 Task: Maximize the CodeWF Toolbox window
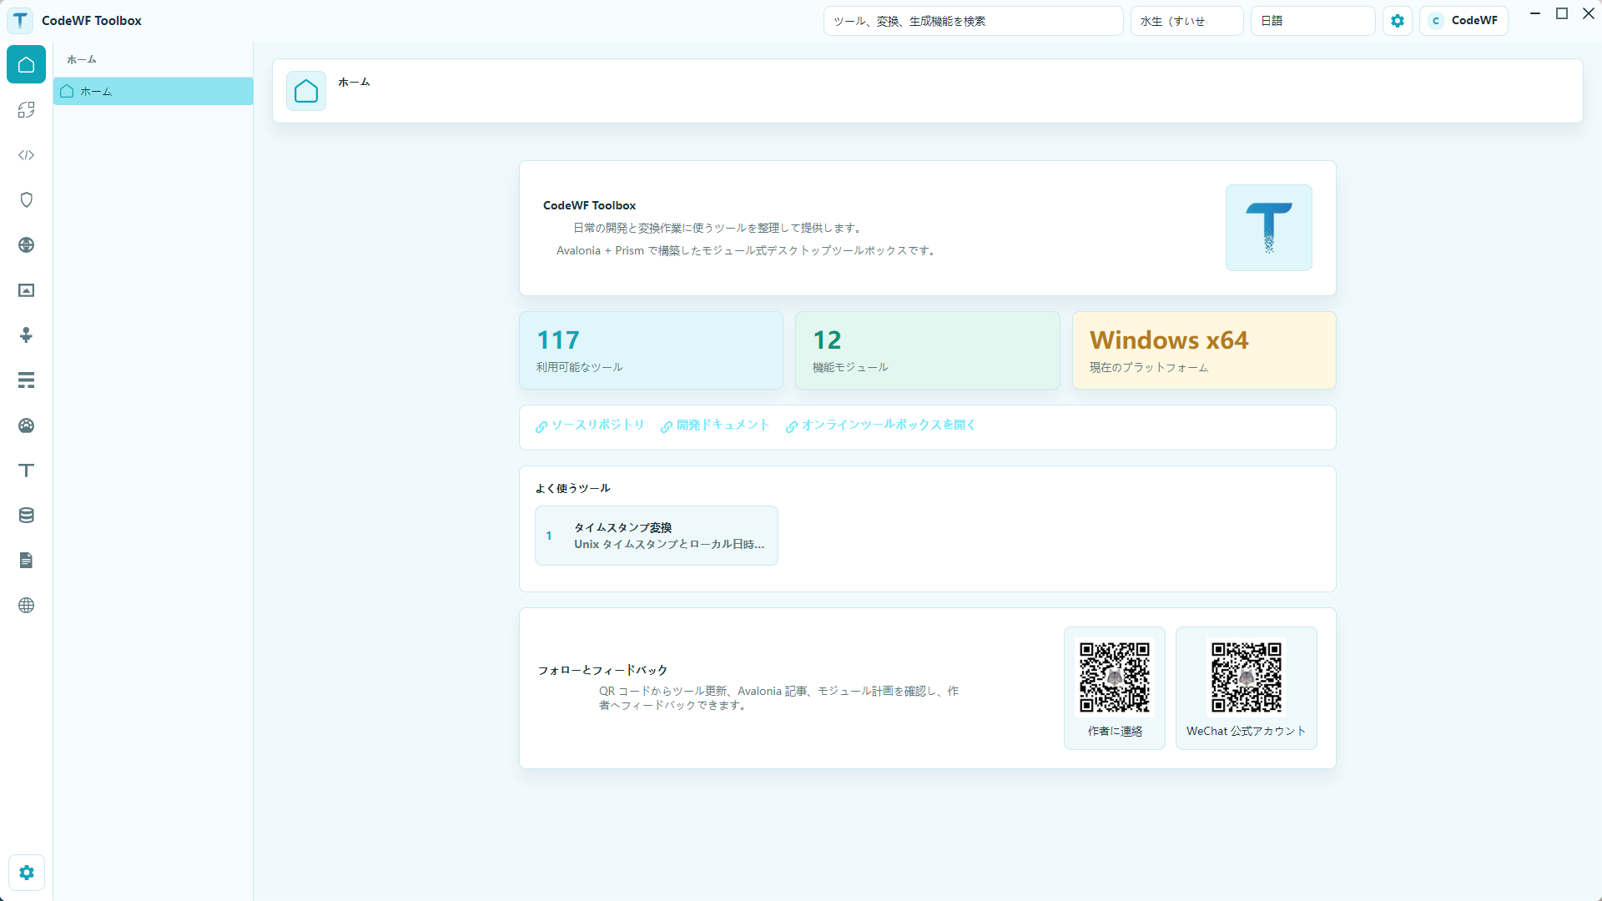(1562, 13)
